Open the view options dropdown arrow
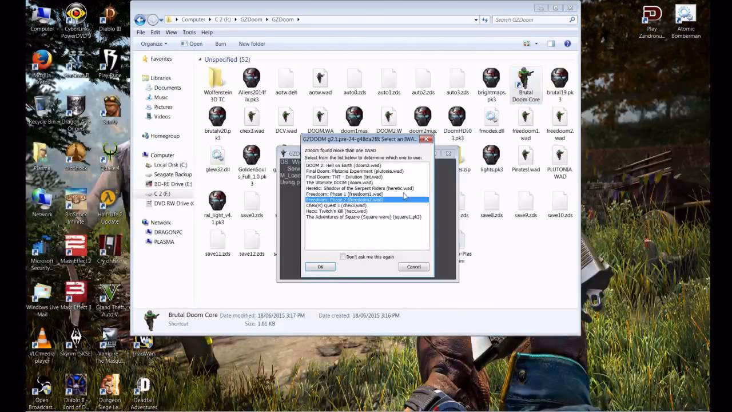This screenshot has width=732, height=412. coord(536,43)
